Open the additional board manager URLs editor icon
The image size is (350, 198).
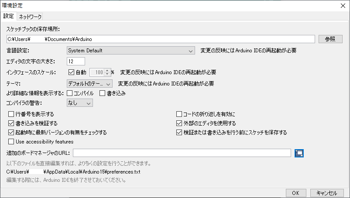299,153
